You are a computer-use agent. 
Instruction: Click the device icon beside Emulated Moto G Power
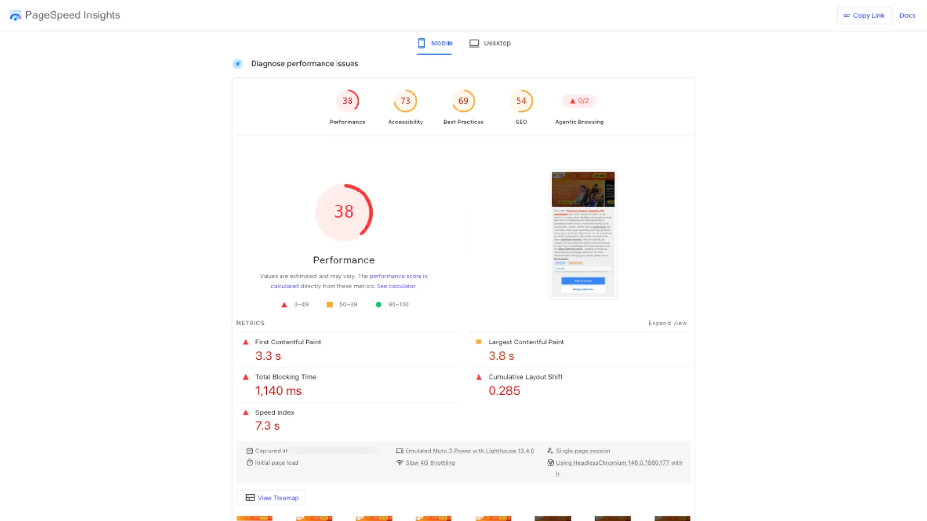pyautogui.click(x=400, y=451)
